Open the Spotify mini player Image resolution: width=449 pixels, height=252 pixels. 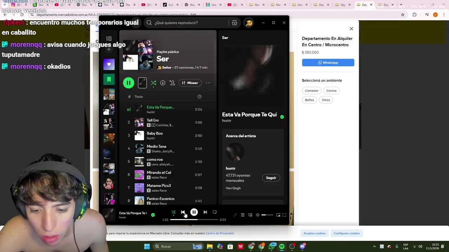(278, 215)
